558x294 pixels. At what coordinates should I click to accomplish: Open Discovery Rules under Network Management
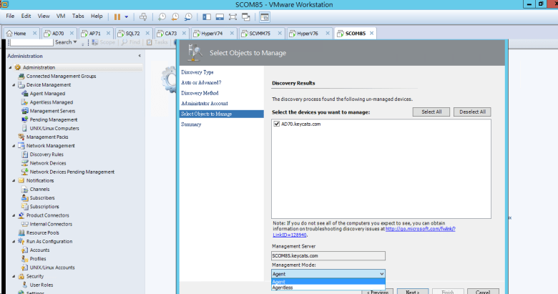tap(46, 154)
